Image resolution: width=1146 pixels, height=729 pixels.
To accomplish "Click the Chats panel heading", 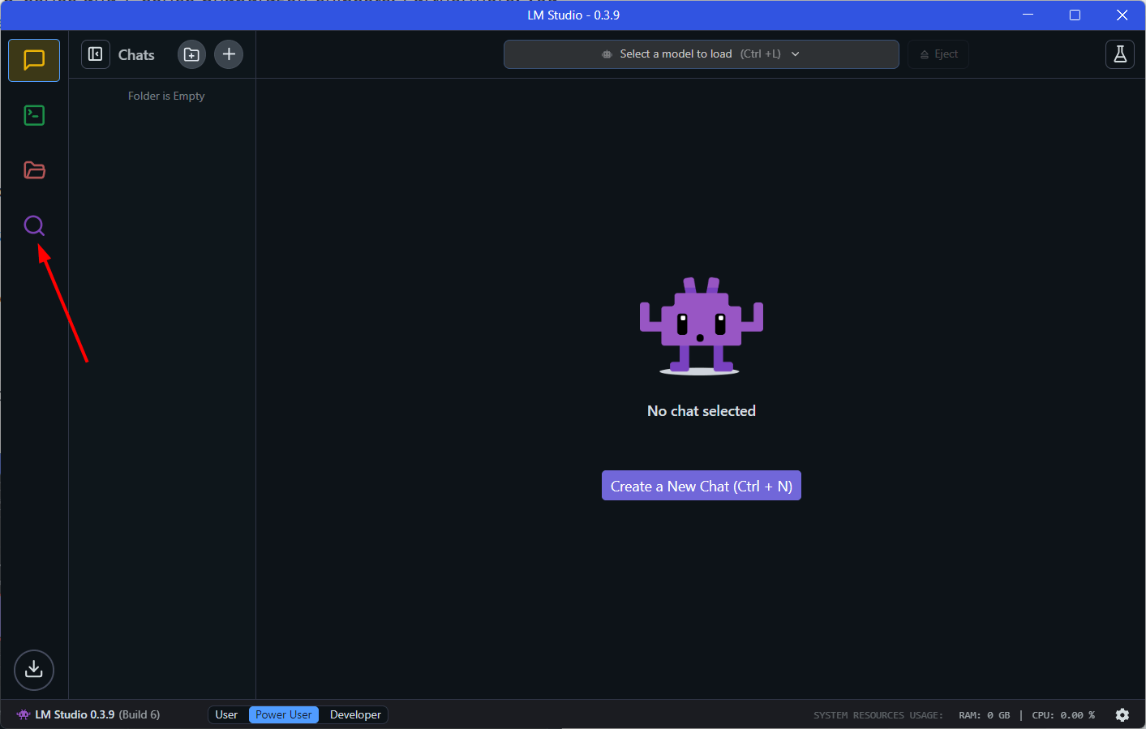I will (136, 54).
